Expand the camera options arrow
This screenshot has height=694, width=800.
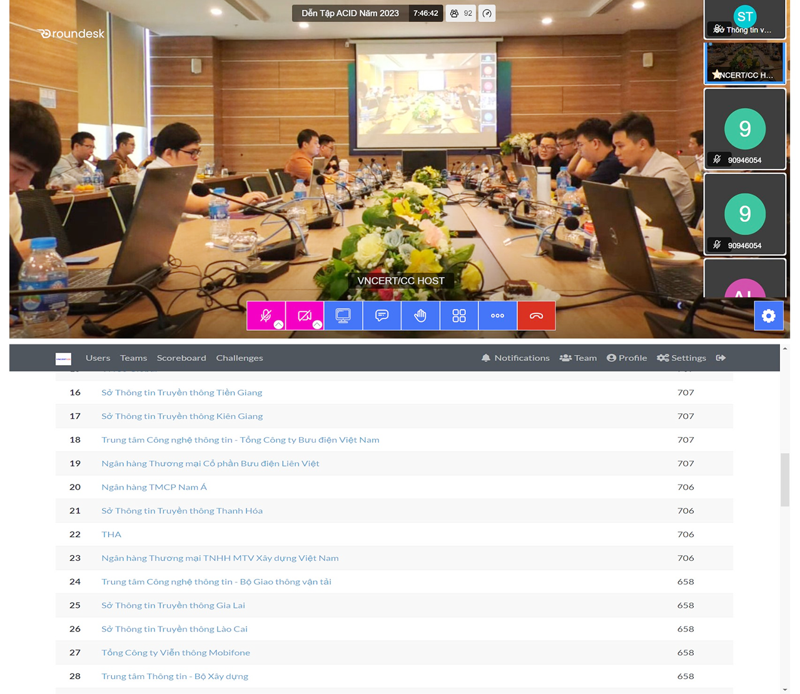click(x=317, y=324)
